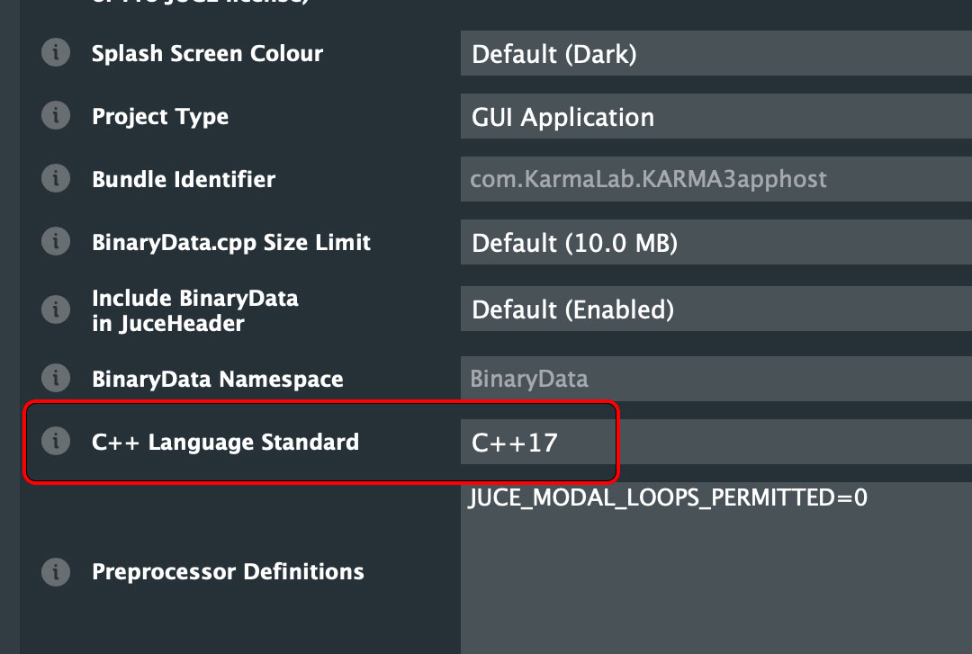This screenshot has height=654, width=972.
Task: Click info icon for C++ Language Standard
Action: 56,442
